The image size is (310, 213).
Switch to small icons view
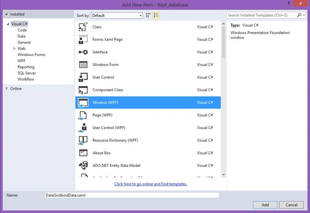(148, 15)
